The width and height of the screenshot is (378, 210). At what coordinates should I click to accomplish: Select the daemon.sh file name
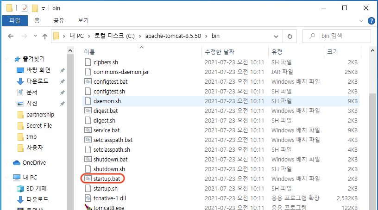coord(107,101)
